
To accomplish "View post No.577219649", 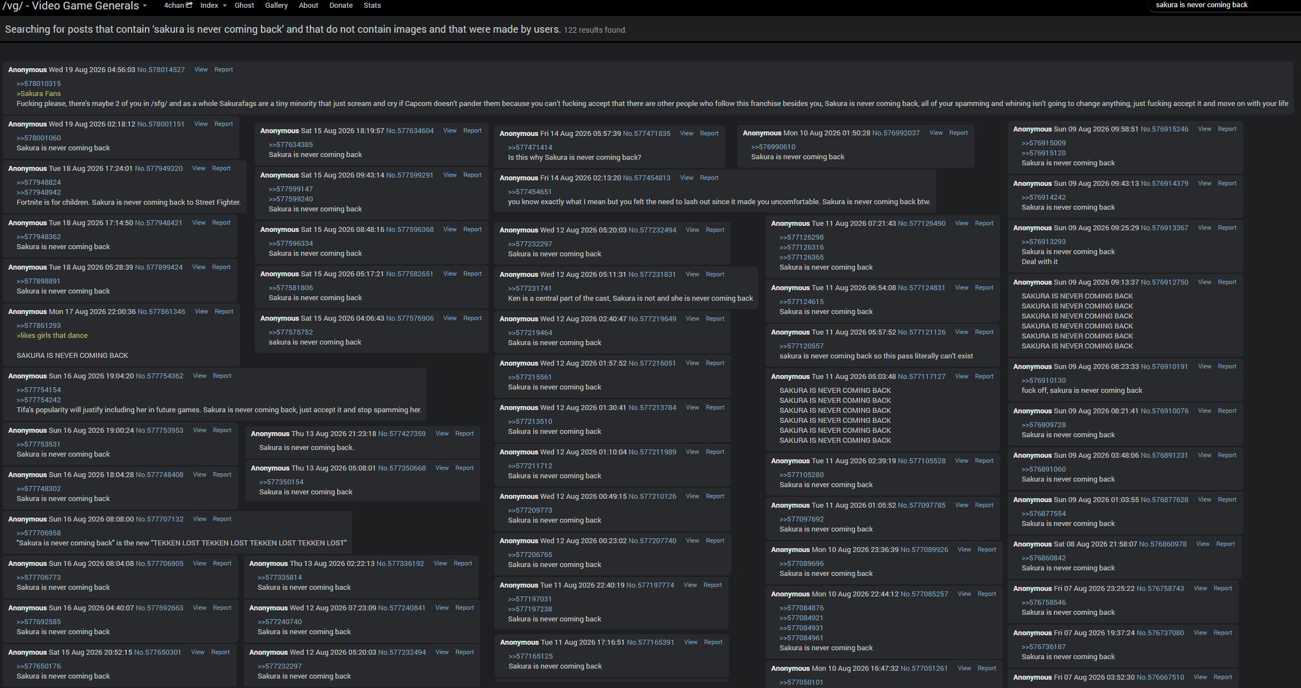I will point(692,318).
